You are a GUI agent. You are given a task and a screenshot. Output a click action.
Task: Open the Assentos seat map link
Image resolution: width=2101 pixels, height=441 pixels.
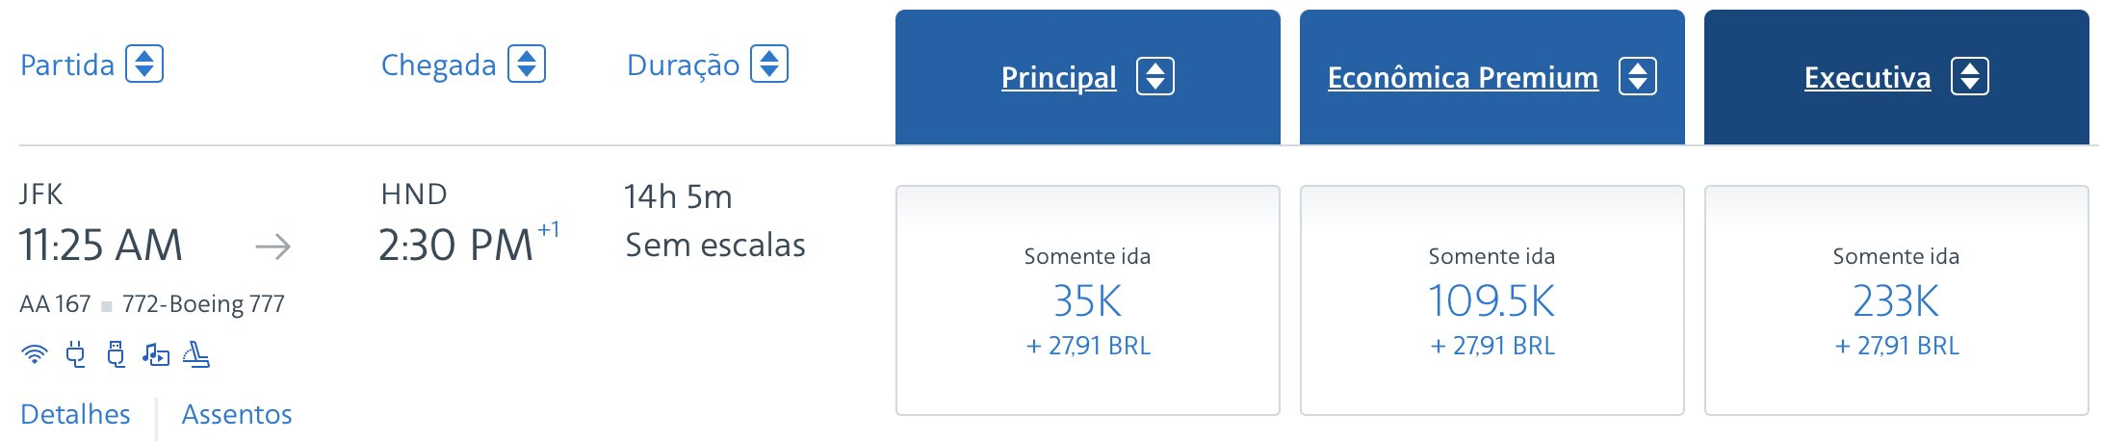click(x=237, y=414)
